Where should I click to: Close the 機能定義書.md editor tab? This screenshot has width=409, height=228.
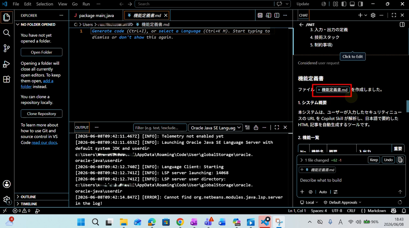pos(166,15)
